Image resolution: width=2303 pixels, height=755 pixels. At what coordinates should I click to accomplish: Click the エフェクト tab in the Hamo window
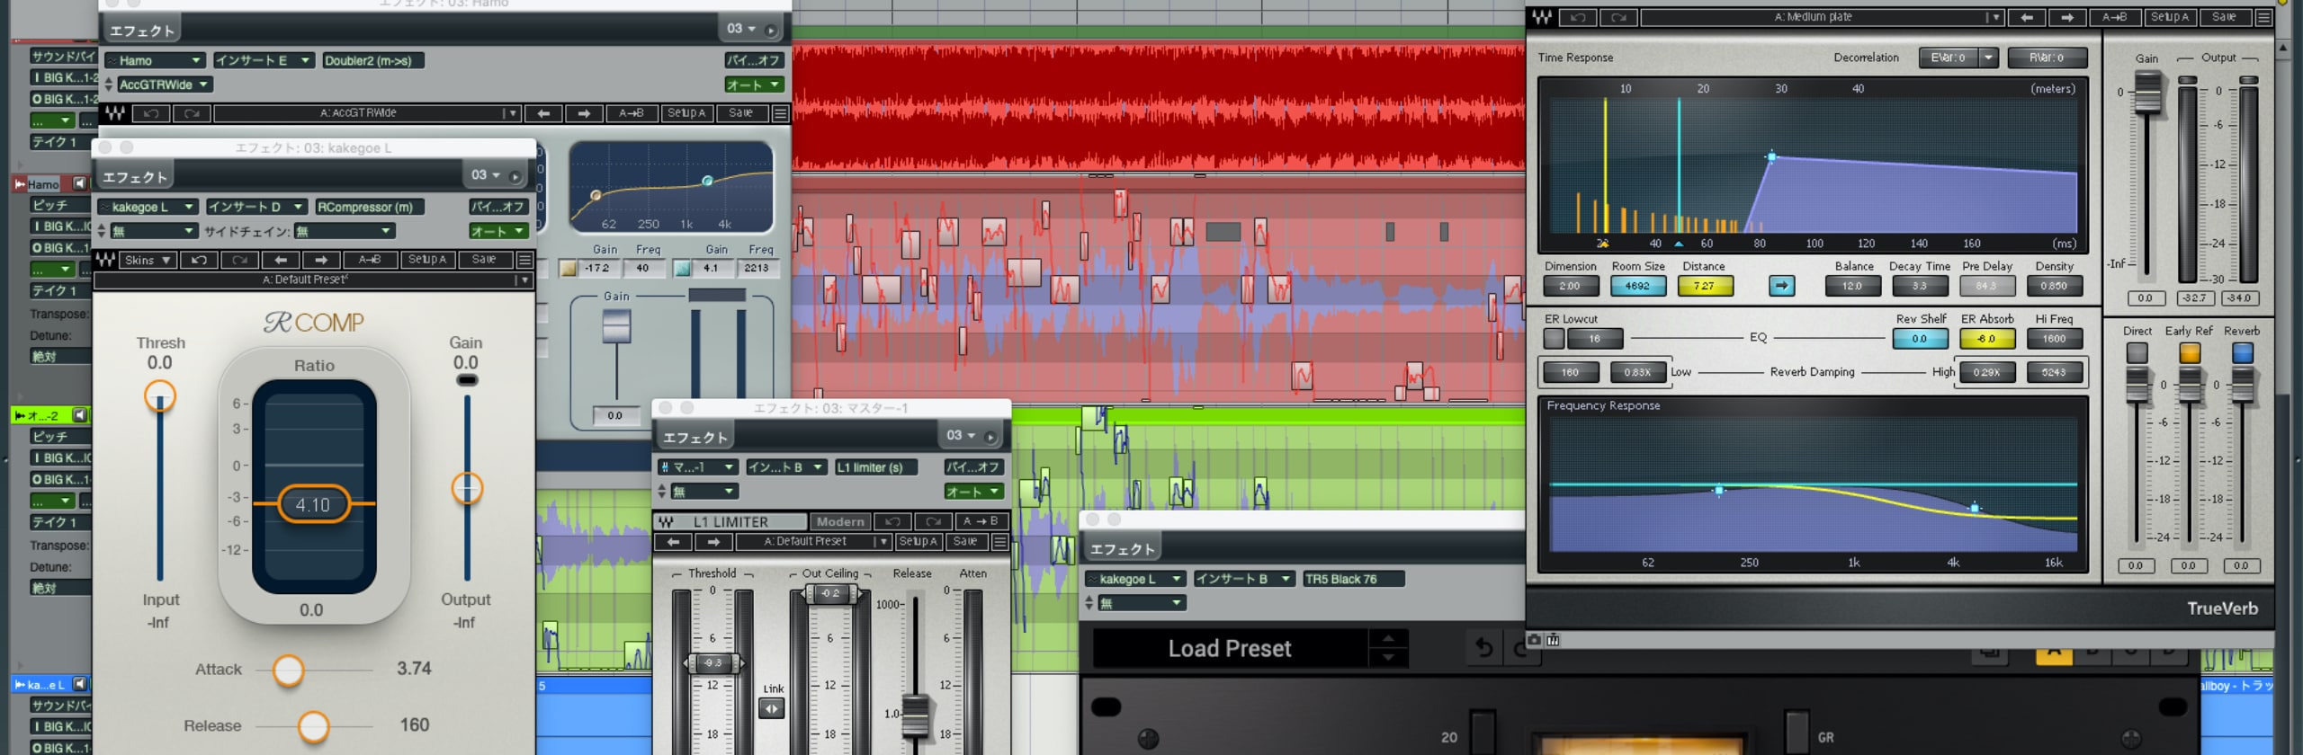(x=141, y=31)
